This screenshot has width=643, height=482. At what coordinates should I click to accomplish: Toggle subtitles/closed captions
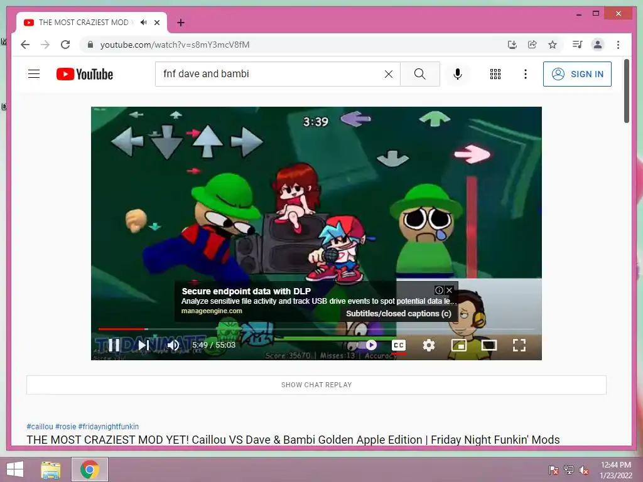click(x=399, y=345)
